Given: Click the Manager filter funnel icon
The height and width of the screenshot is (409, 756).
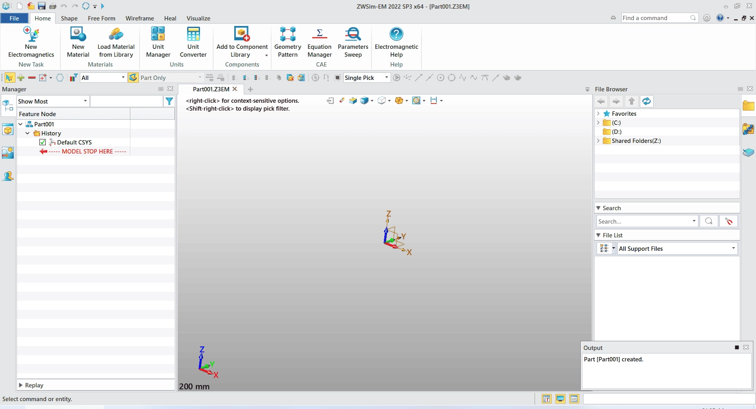Looking at the screenshot, I should (x=169, y=101).
